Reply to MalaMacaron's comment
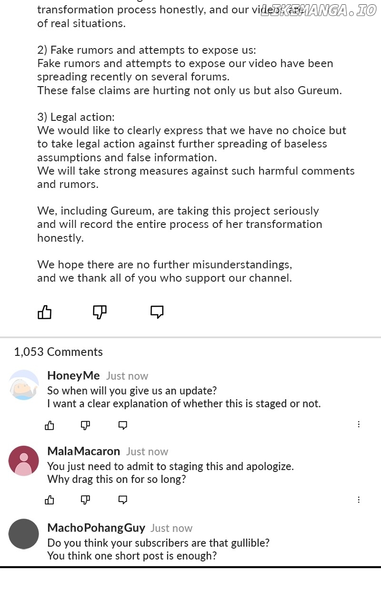Image resolution: width=381 pixels, height=609 pixels. 122,500
